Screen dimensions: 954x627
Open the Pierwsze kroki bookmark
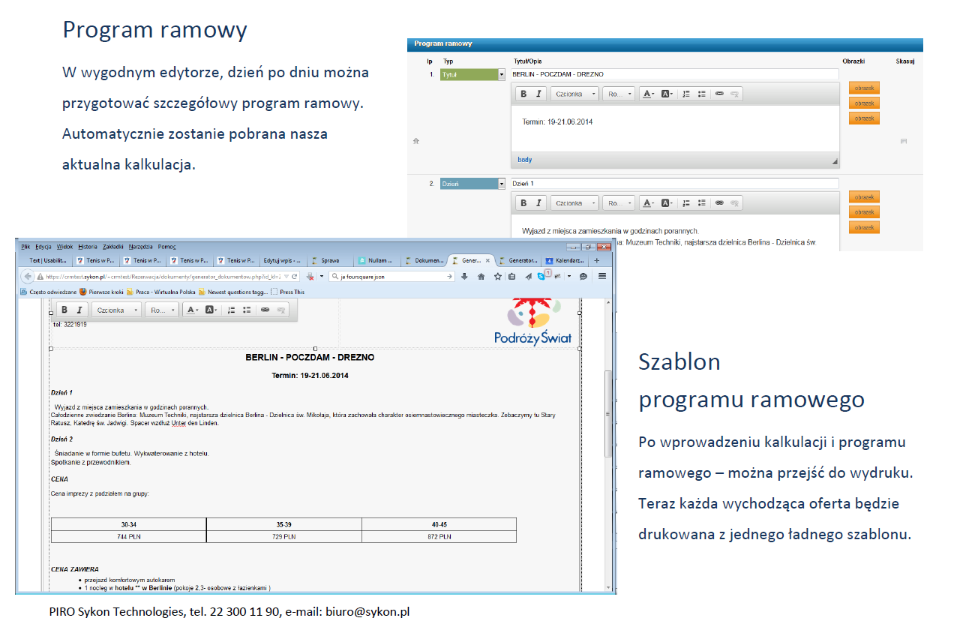pos(100,292)
